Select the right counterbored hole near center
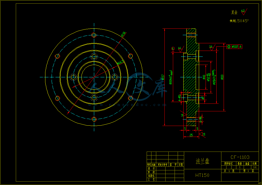Screen dimensions: 262x185 tap(115, 77)
